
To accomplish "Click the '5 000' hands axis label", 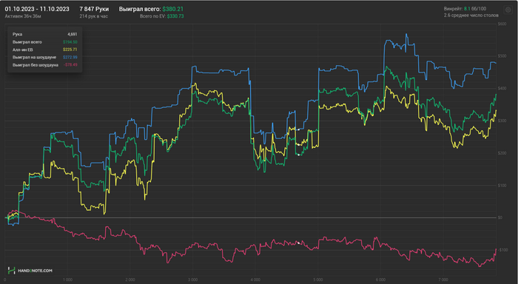I will click(x=317, y=280).
